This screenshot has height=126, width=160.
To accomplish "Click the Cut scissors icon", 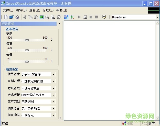I will tap(25, 17).
